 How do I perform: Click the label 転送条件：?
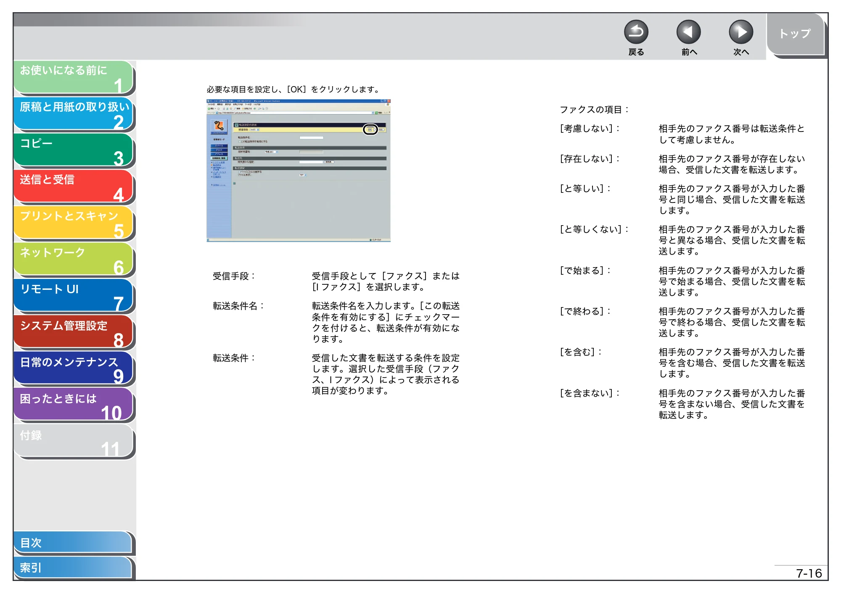coord(234,358)
